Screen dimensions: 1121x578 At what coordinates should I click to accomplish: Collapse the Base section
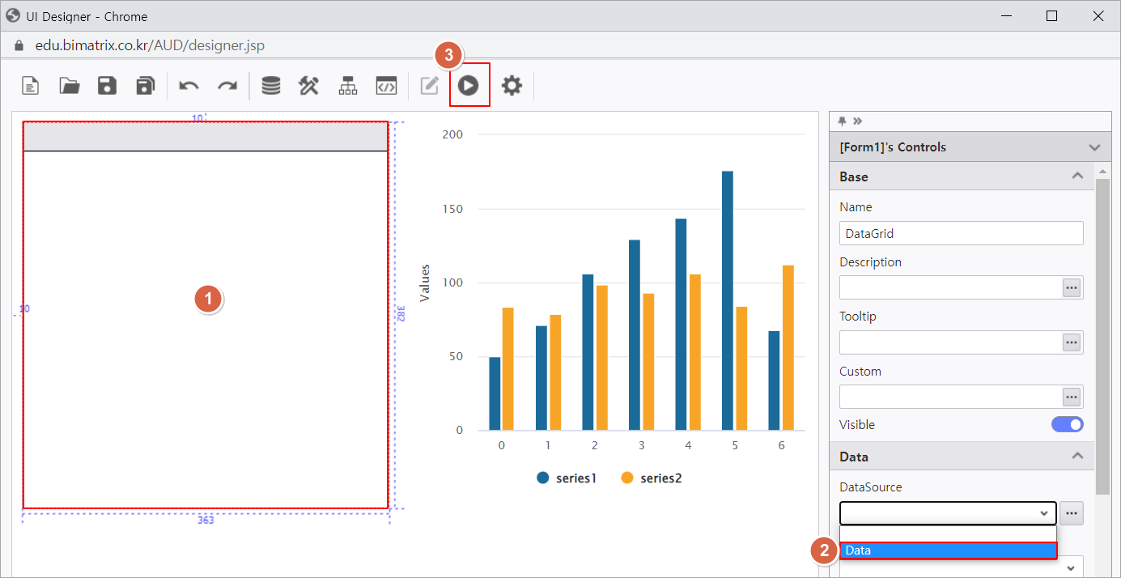(1077, 176)
